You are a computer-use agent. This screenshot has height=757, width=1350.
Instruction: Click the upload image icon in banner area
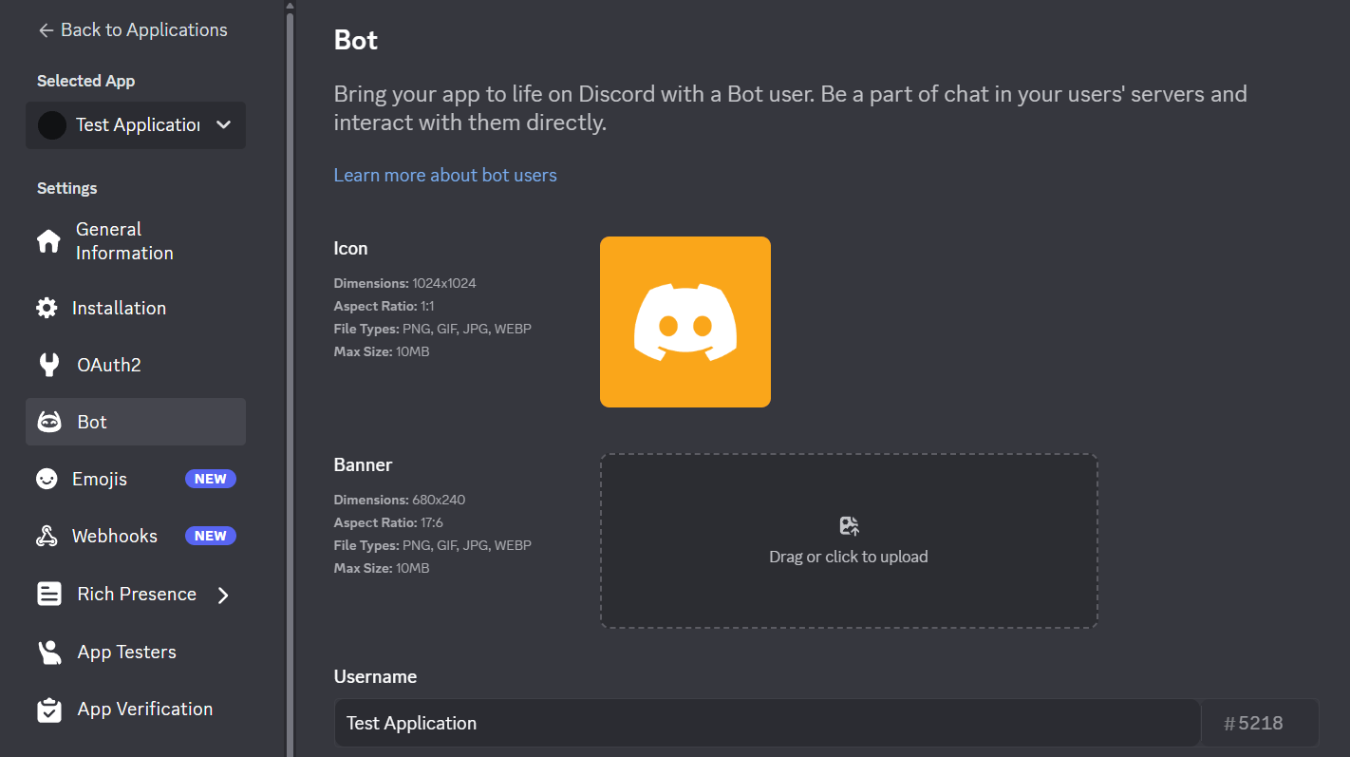pyautogui.click(x=849, y=526)
